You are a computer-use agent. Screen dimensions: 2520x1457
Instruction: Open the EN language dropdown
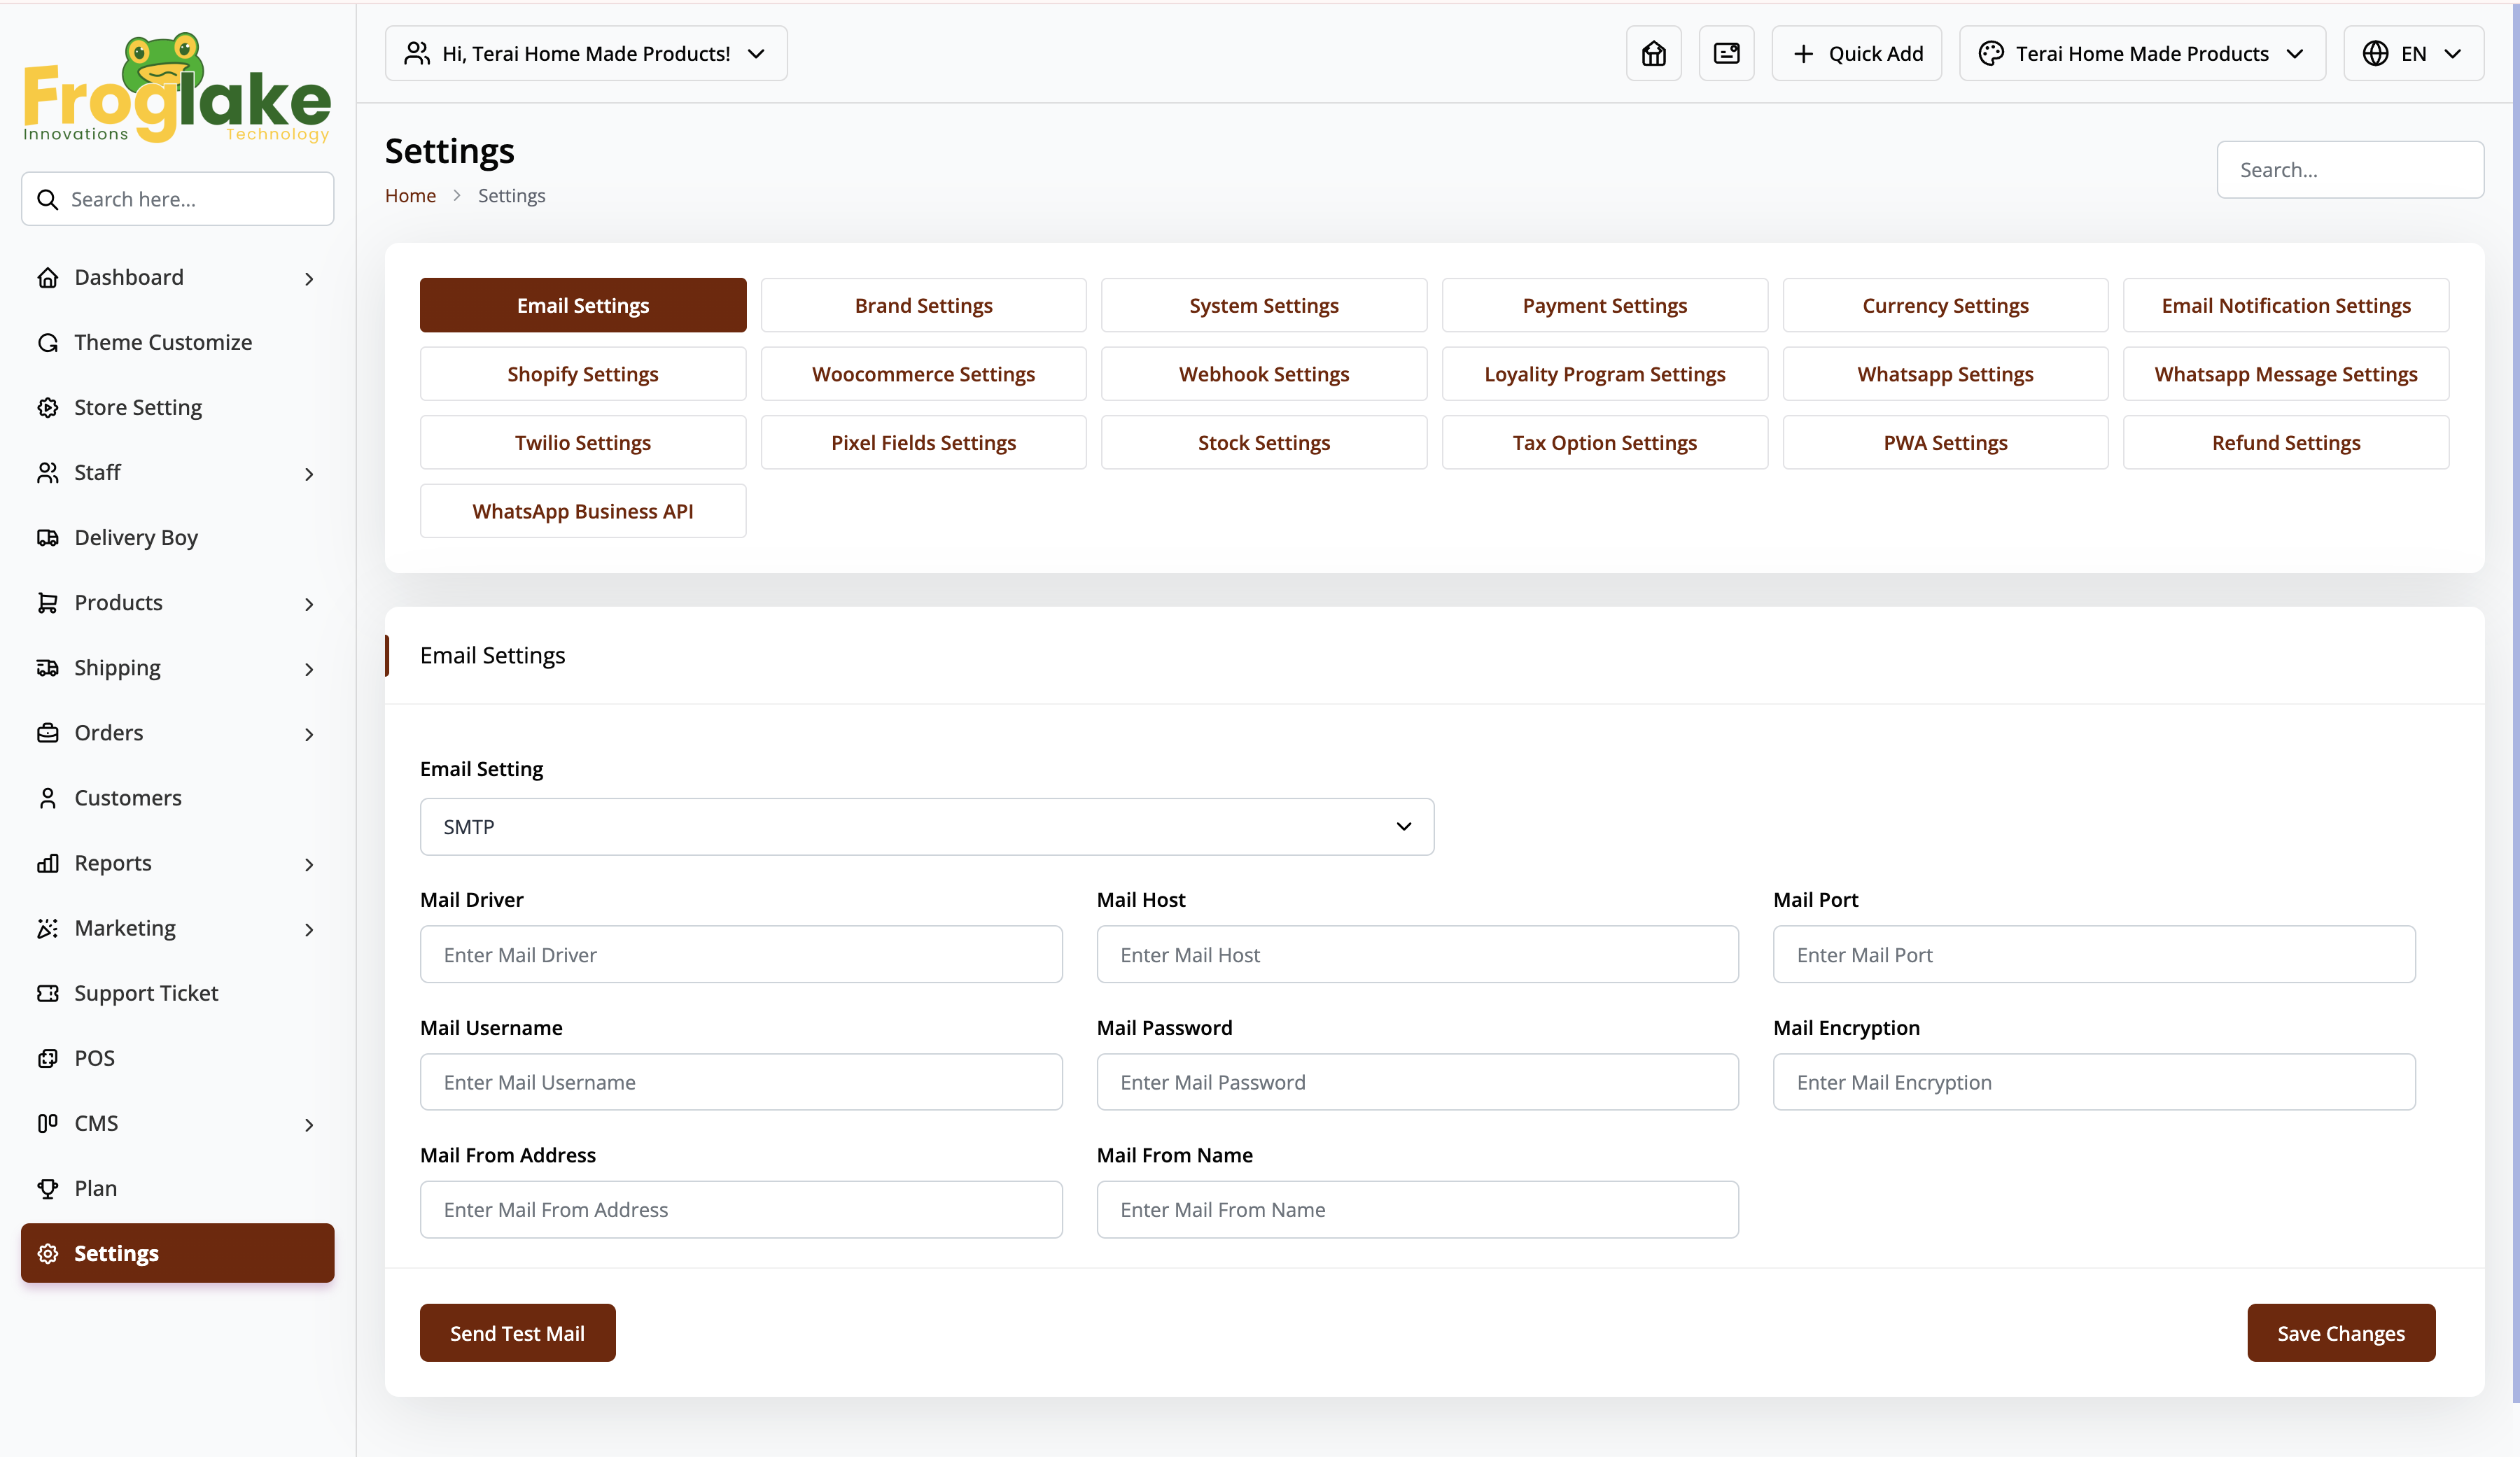[2412, 53]
